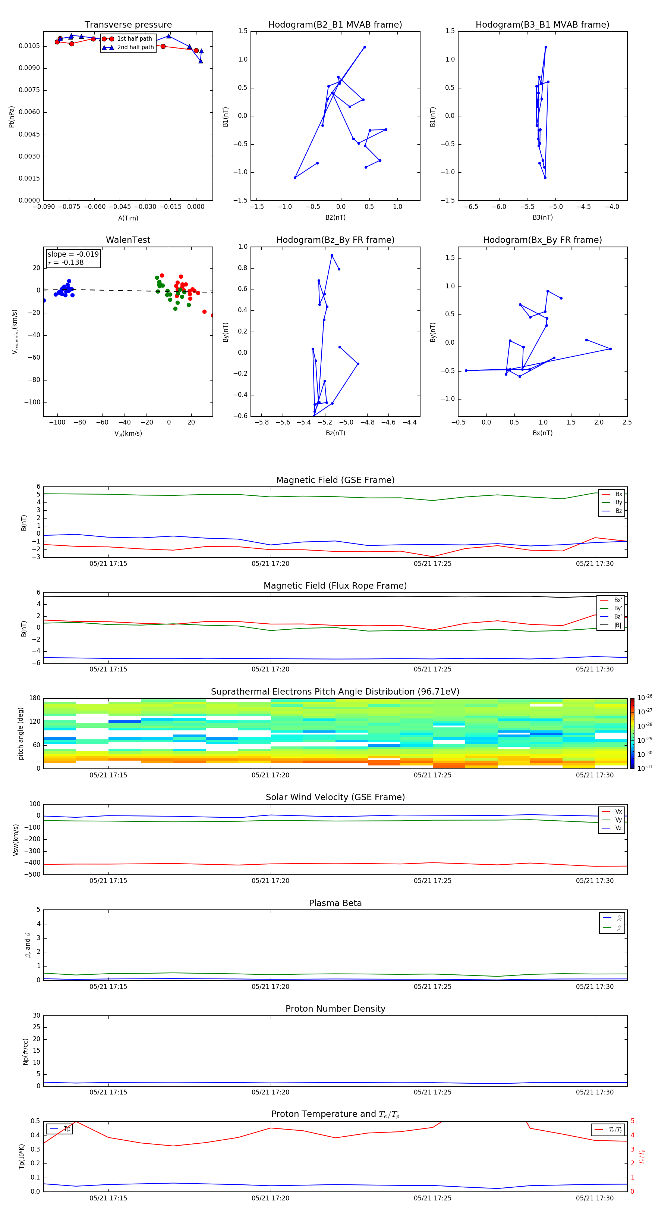The width and height of the screenshot is (671, 1231).
Task: Click the By legend entry in GSE magnetic field
Action: pyautogui.click(x=612, y=502)
